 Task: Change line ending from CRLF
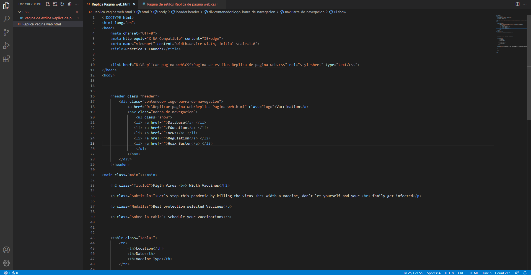tap(462, 273)
